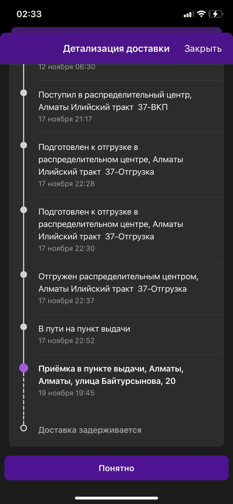This screenshot has width=233, height=504.
Task: Tap the cellular signal bars icon
Action: [189, 14]
